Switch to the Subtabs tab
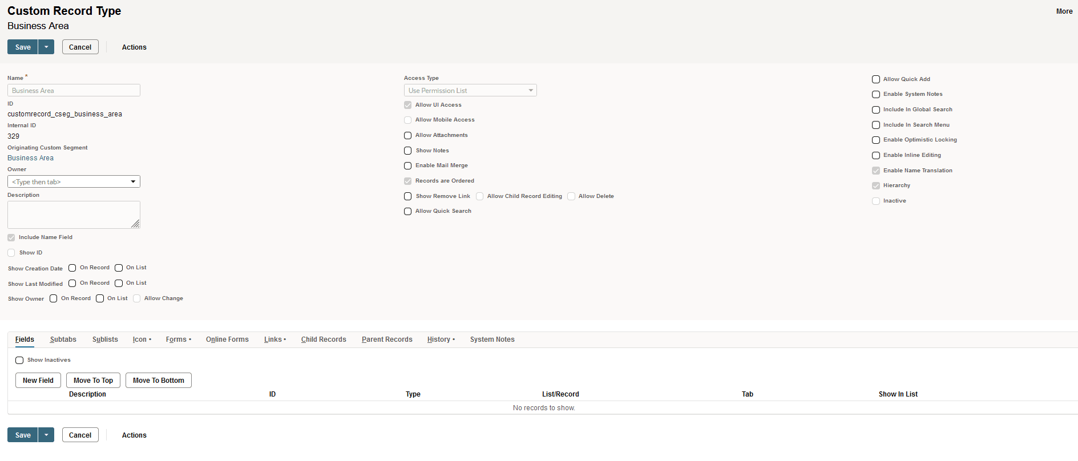1078x461 pixels. (x=63, y=339)
